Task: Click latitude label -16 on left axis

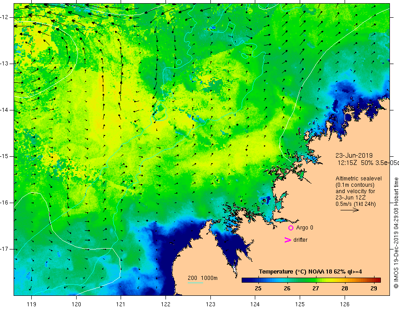Action: (5, 203)
